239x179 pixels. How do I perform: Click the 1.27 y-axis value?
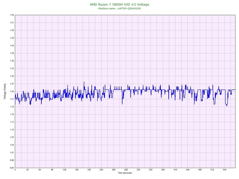point(12,84)
